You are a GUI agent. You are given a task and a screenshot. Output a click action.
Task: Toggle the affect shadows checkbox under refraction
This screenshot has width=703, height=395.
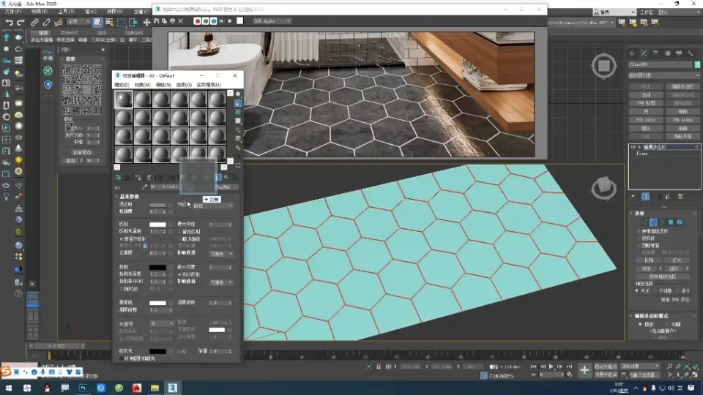180,274
